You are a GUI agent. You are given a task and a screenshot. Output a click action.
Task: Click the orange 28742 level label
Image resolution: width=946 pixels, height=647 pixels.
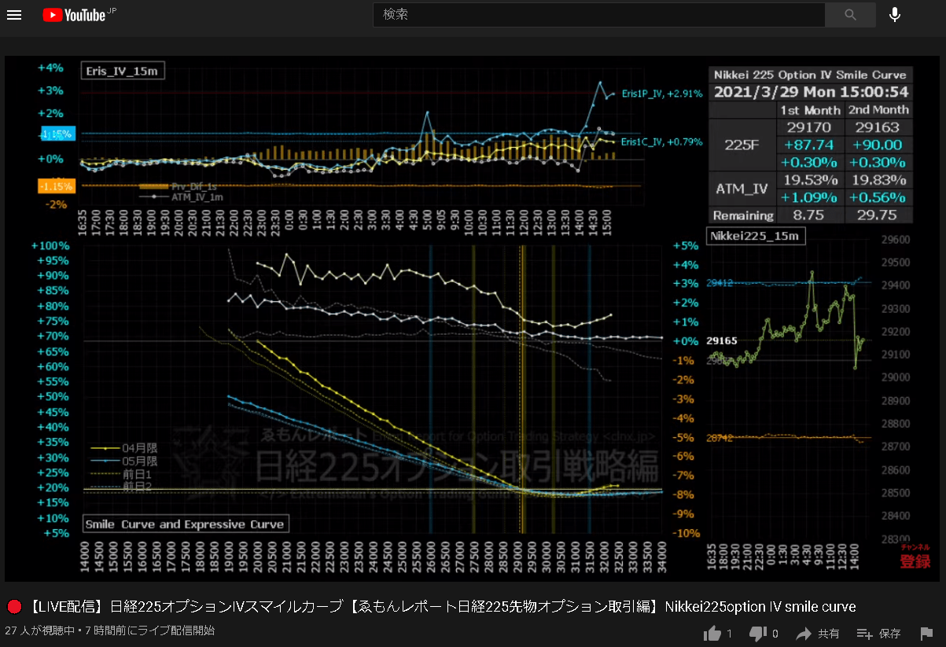point(720,438)
